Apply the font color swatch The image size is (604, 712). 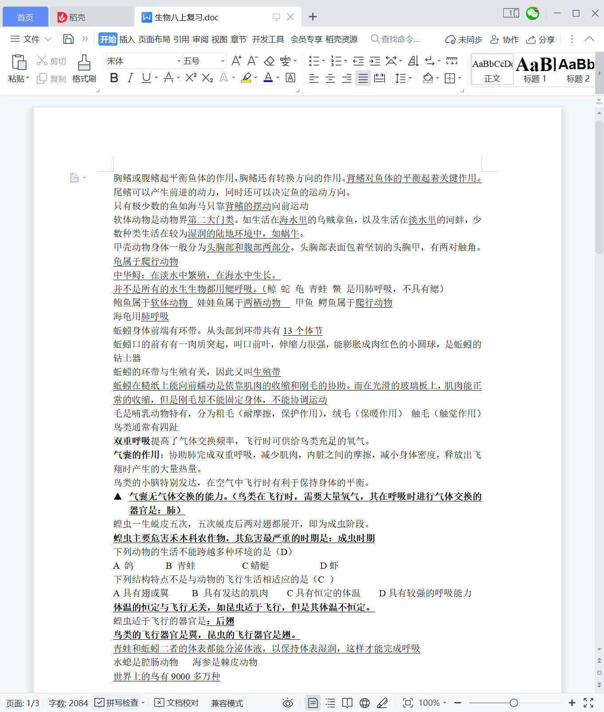pyautogui.click(x=268, y=78)
